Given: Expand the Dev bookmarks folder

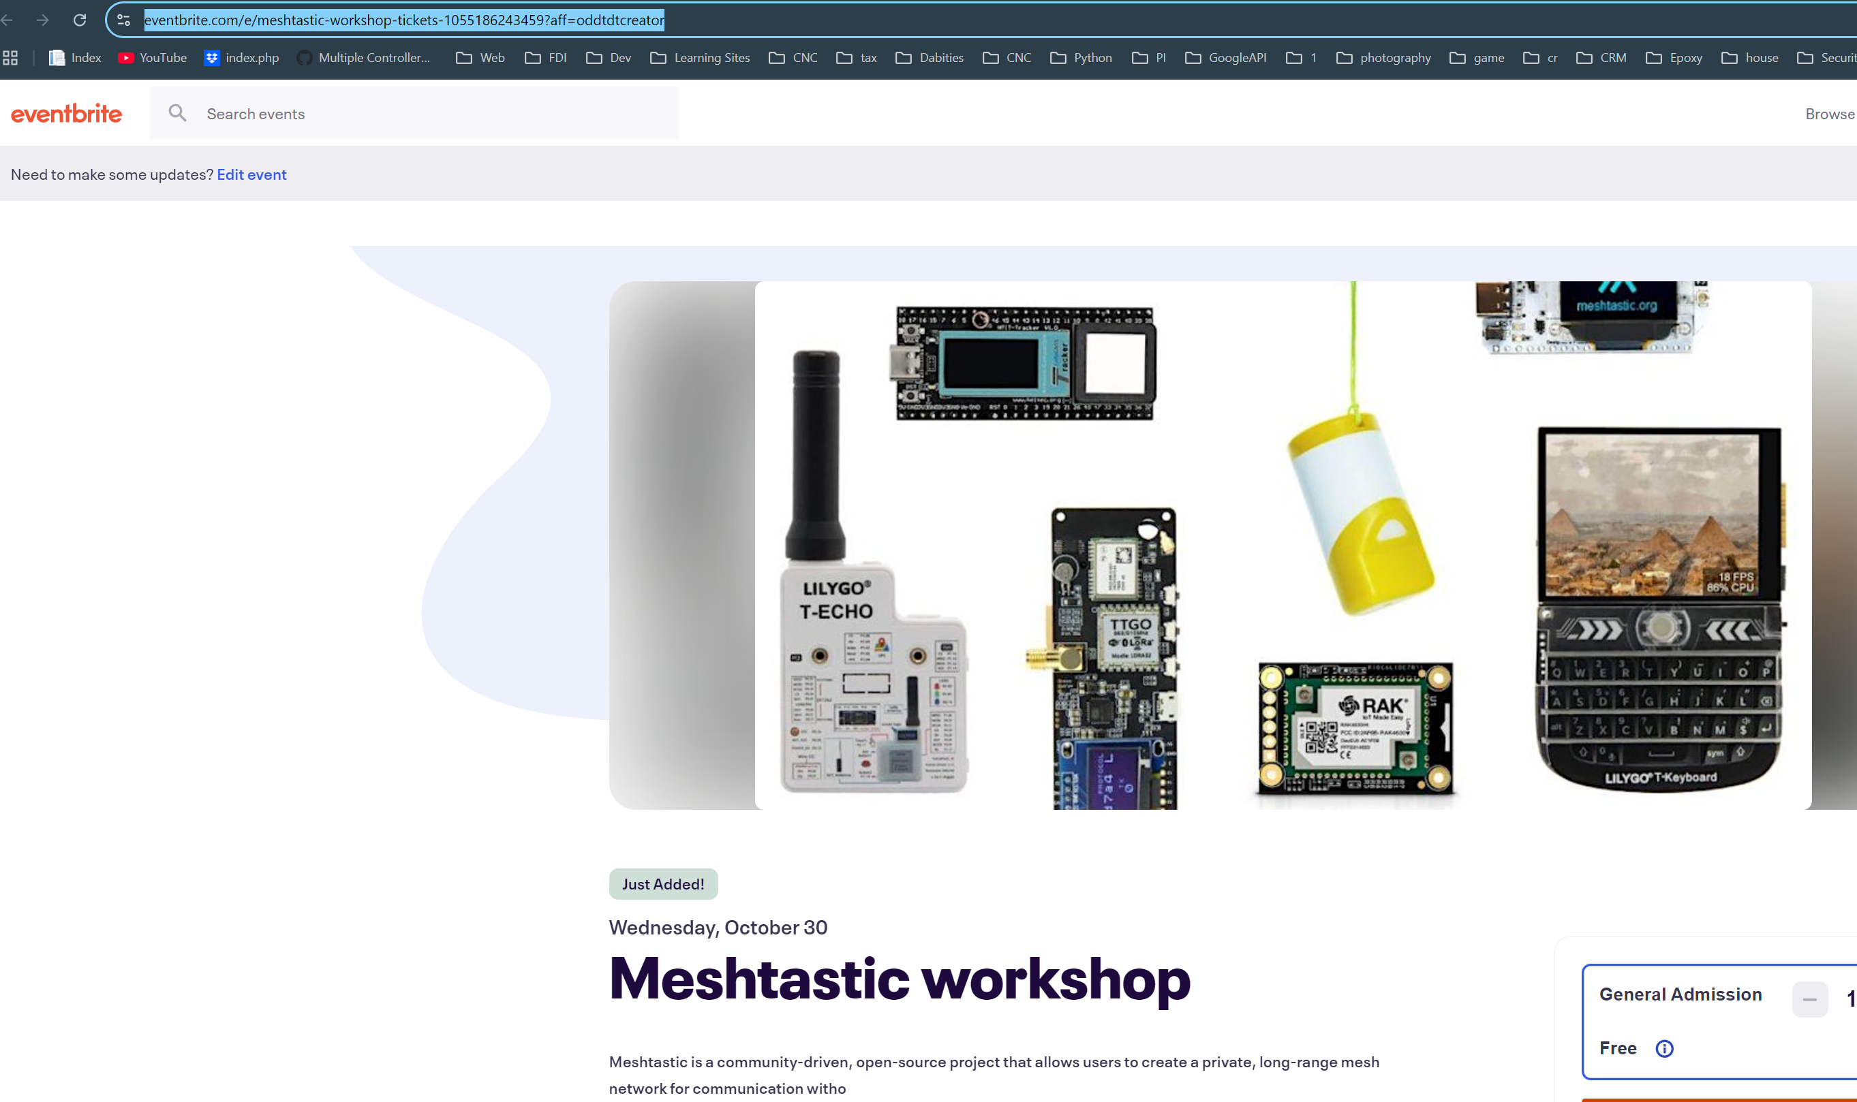Looking at the screenshot, I should point(609,57).
